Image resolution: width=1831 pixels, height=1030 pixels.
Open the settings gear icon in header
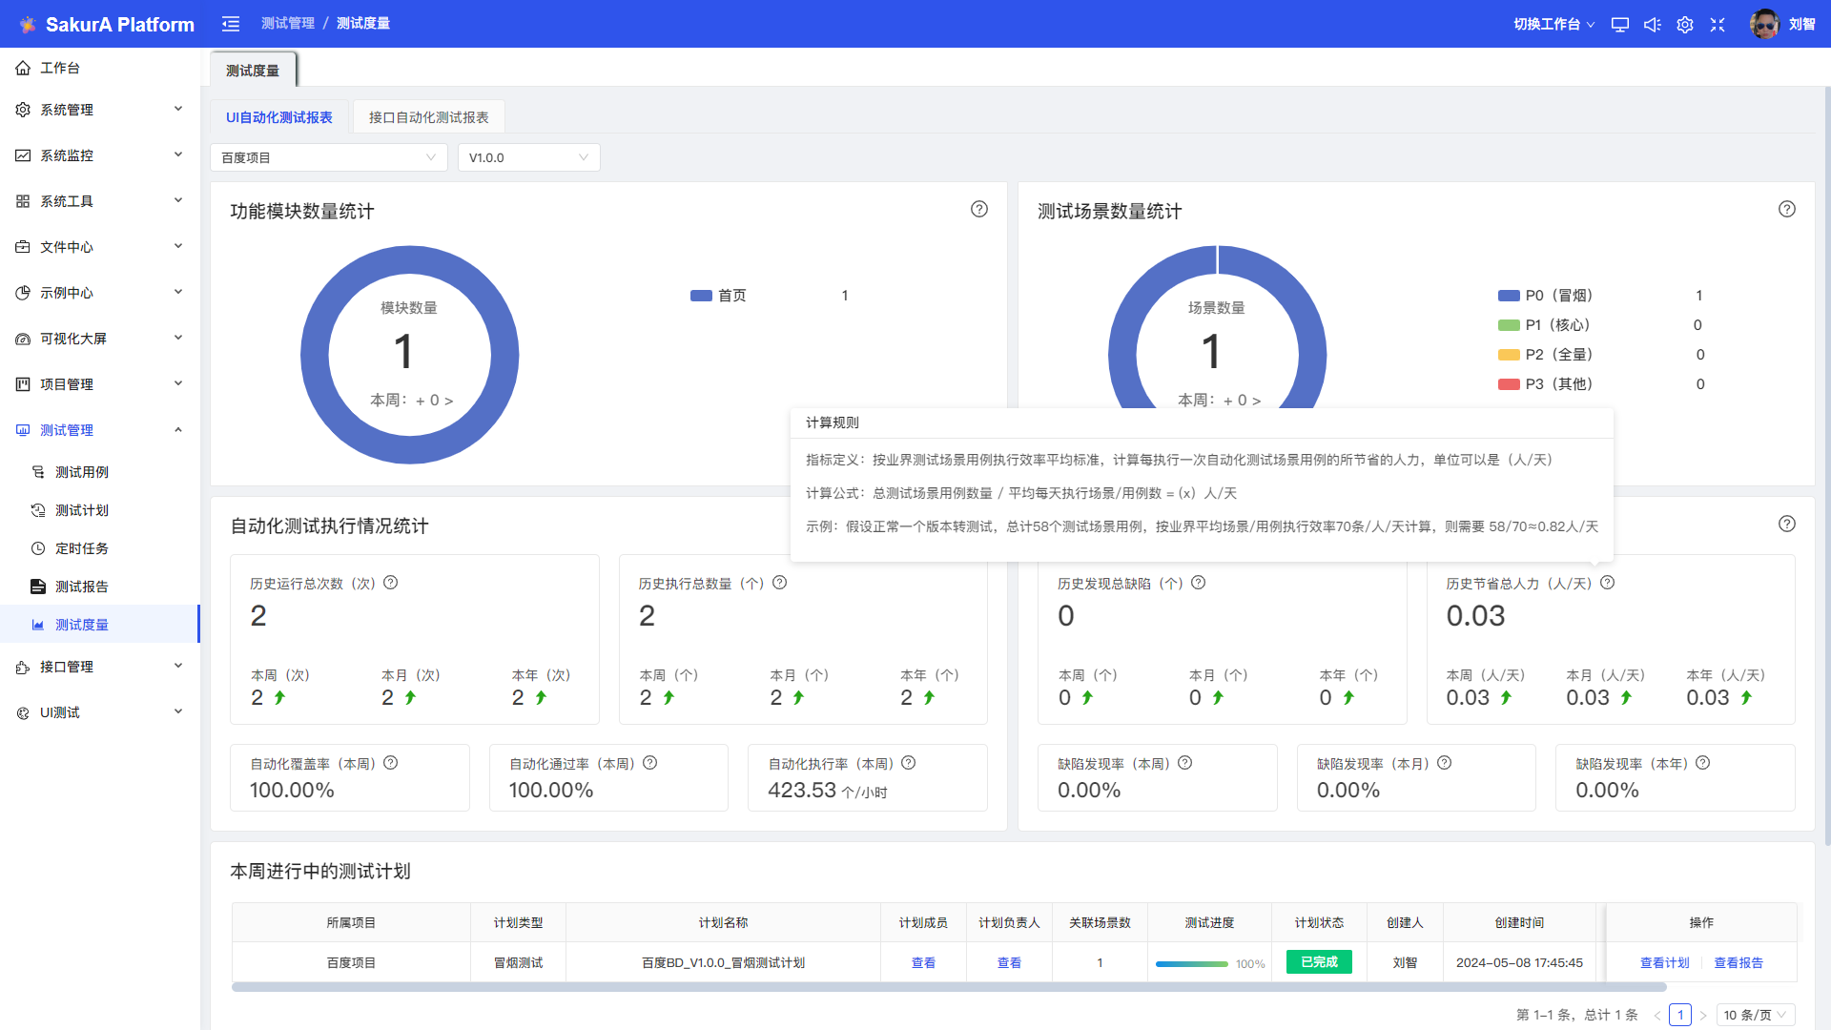coord(1685,25)
